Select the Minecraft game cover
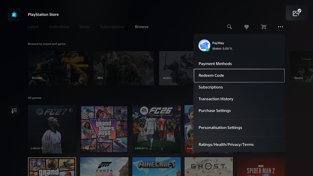The height and width of the screenshot is (176, 313). pyautogui.click(x=156, y=167)
